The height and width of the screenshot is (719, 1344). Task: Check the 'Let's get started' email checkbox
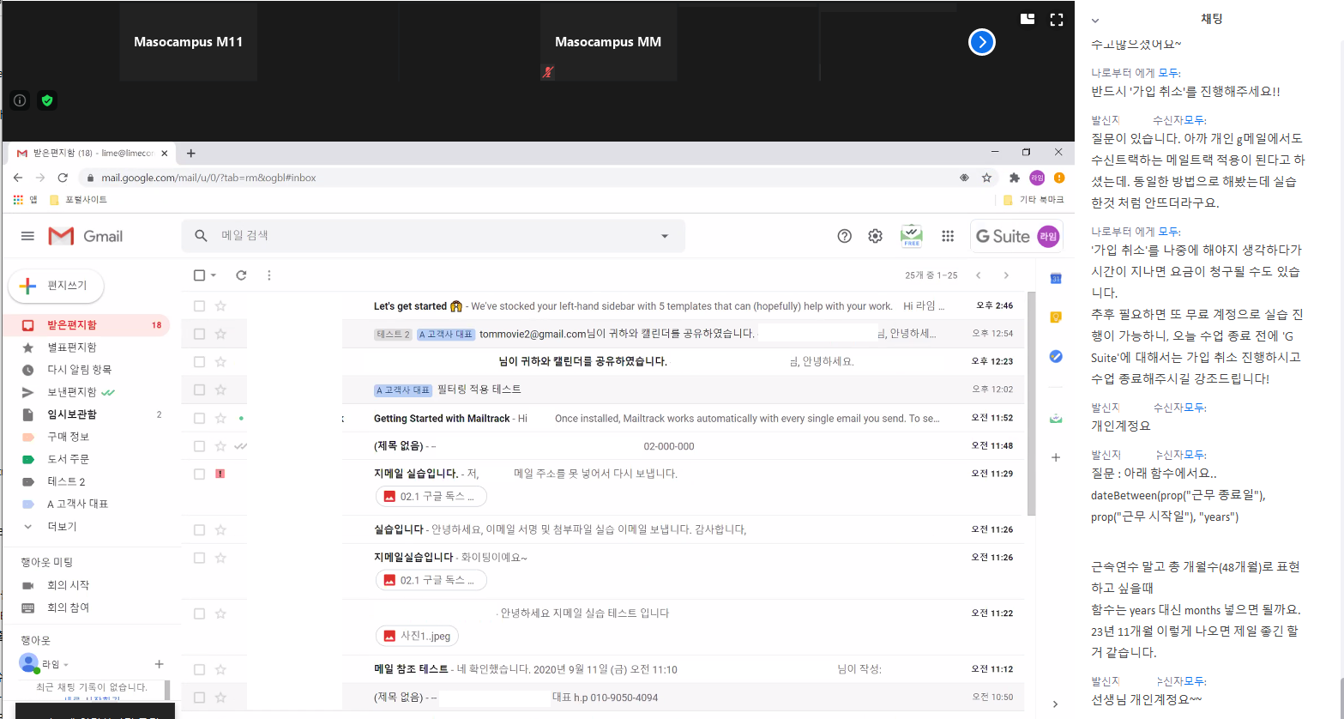[x=199, y=306]
